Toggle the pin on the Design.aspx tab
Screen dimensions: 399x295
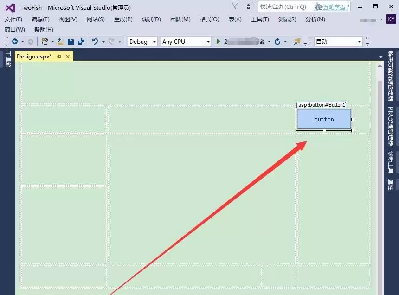click(59, 56)
